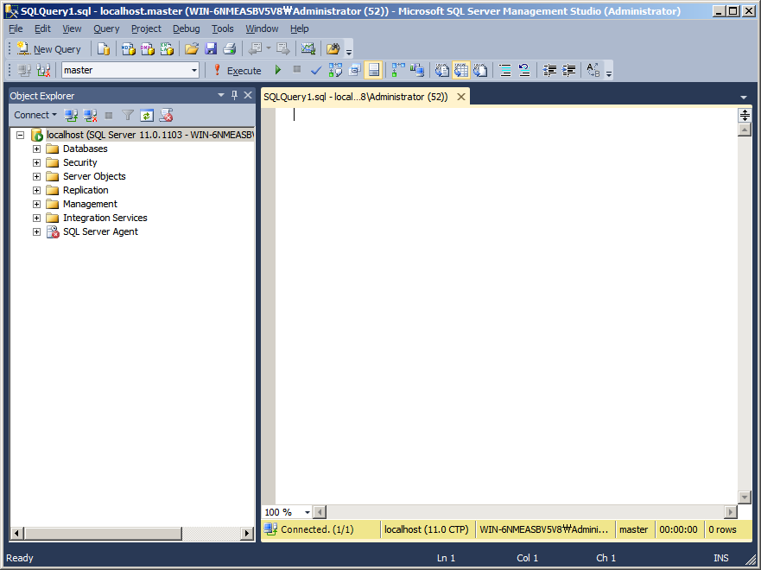Toggle Include Client Statistics

pos(417,70)
